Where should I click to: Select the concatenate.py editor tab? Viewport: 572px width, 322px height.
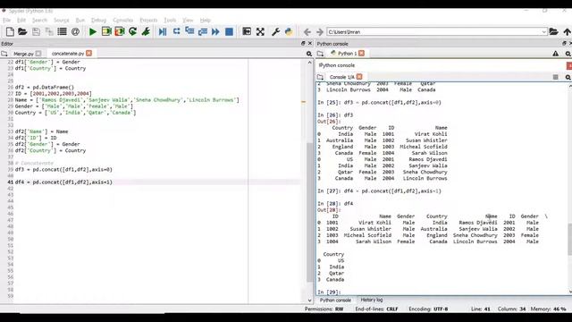pos(68,54)
